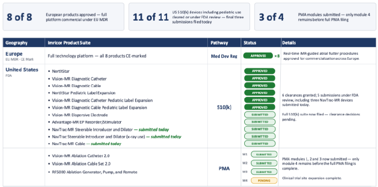The width and height of the screenshot is (378, 187).
Task: Click "Full technology platform — all 8 products CE-marked"
Action: (97, 56)
